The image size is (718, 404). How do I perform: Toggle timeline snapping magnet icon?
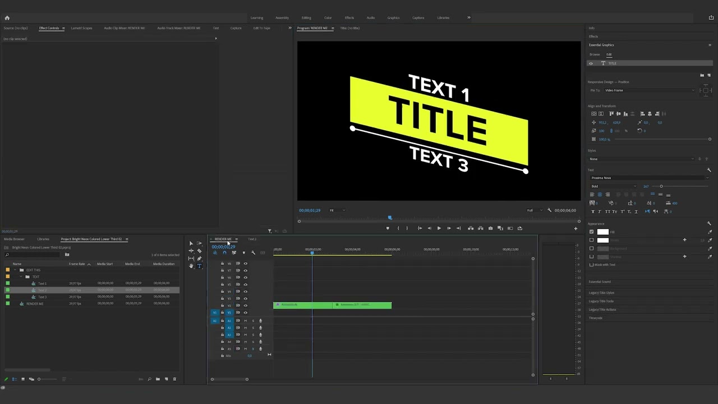point(224,253)
